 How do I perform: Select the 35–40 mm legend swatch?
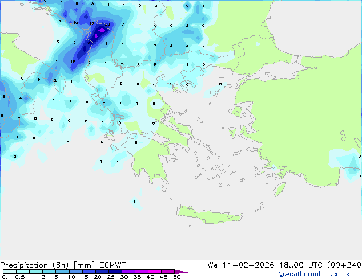[x=142, y=272]
